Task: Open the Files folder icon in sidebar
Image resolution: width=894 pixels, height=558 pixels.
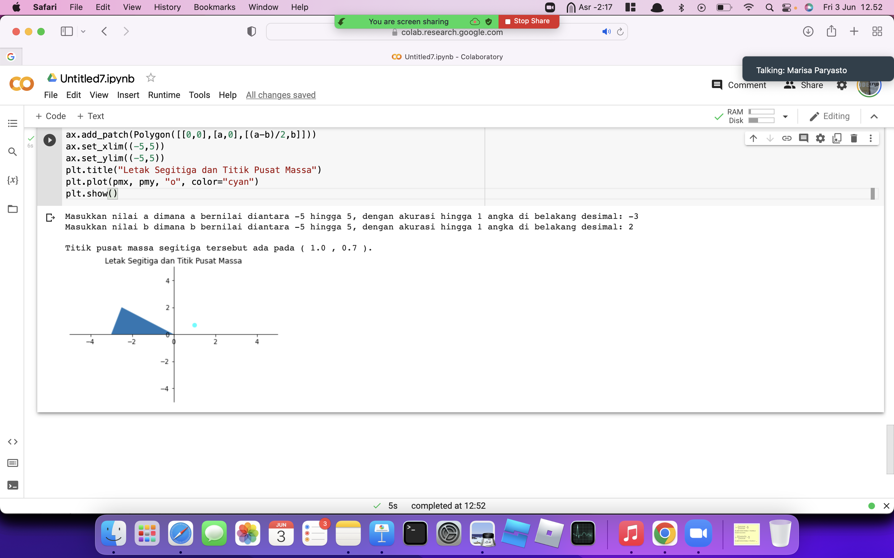Action: [x=12, y=209]
